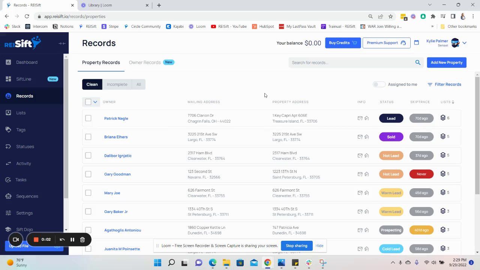Click Stop sharing in the Loom bar

click(297, 246)
